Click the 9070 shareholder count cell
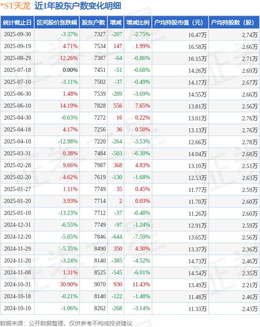The image size is (260, 327). [100, 285]
